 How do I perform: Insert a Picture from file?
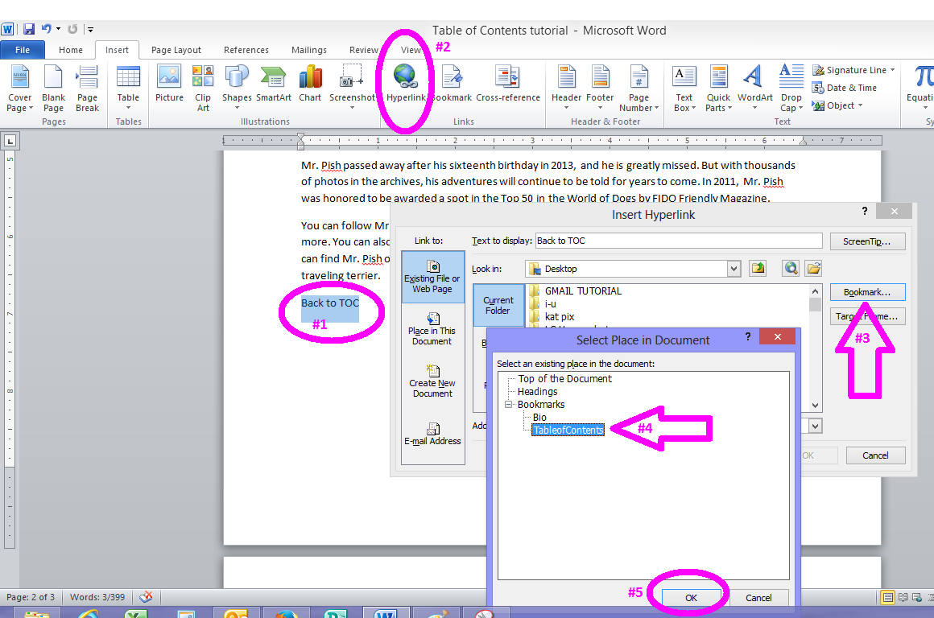(x=169, y=84)
